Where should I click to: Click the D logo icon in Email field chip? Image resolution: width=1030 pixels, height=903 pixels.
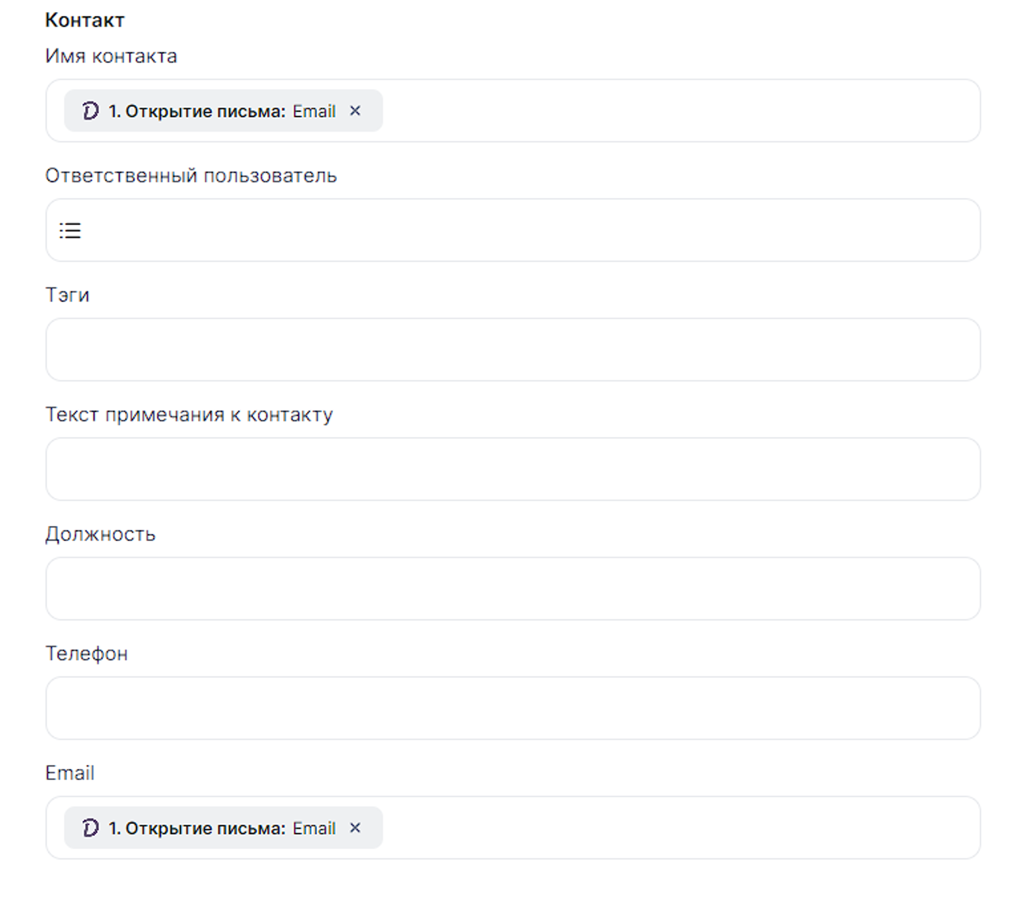pos(90,828)
